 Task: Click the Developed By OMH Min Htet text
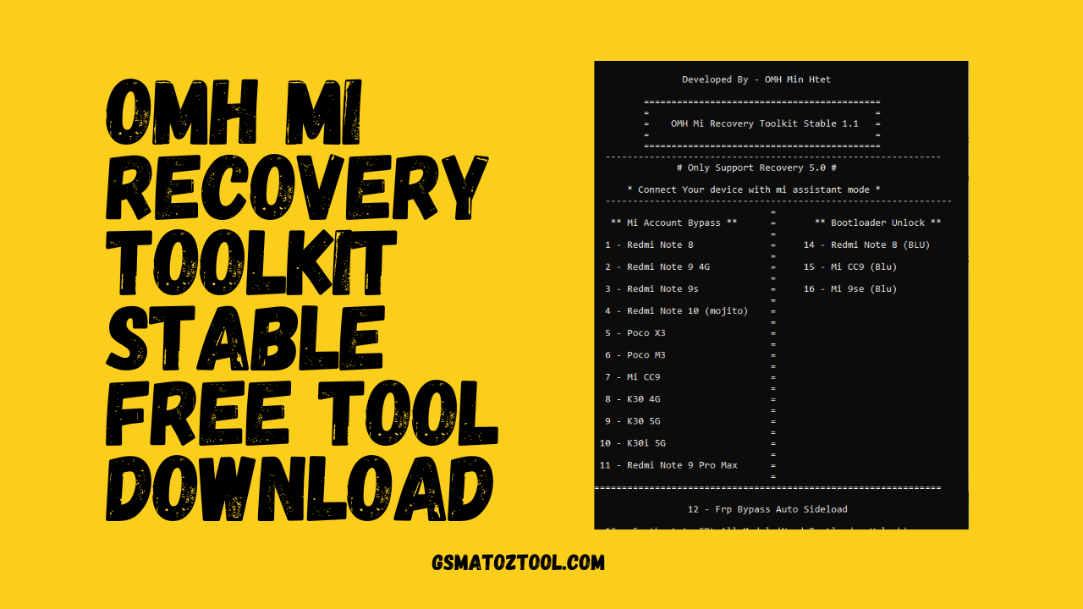click(757, 79)
